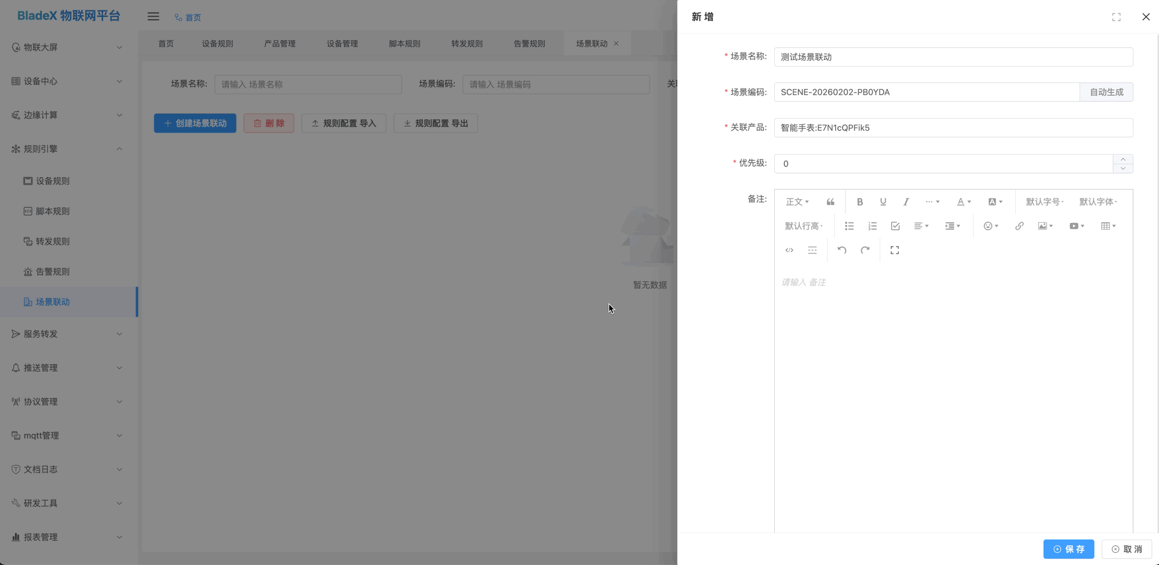Screen dimensions: 1159x565
Task: Click the 场景名称 input field
Action: [x=953, y=57]
